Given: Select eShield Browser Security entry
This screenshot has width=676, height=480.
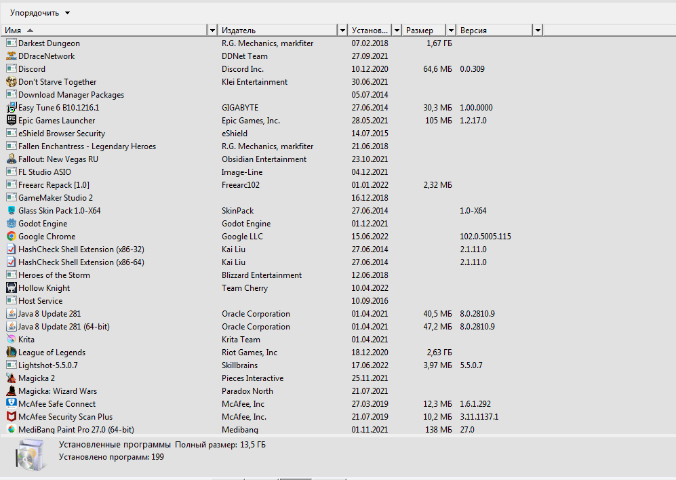Looking at the screenshot, I should pos(273,134).
